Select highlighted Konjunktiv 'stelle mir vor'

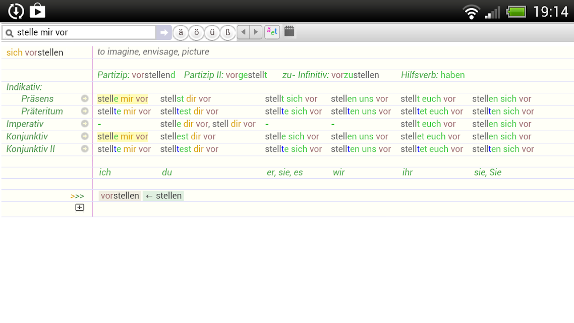click(x=123, y=136)
